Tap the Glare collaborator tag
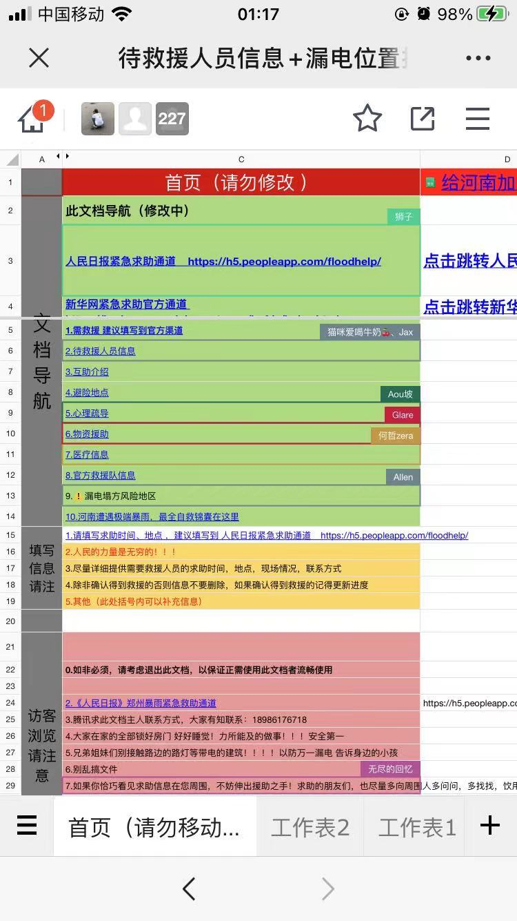Viewport: 517px width, 921px height. tap(403, 415)
